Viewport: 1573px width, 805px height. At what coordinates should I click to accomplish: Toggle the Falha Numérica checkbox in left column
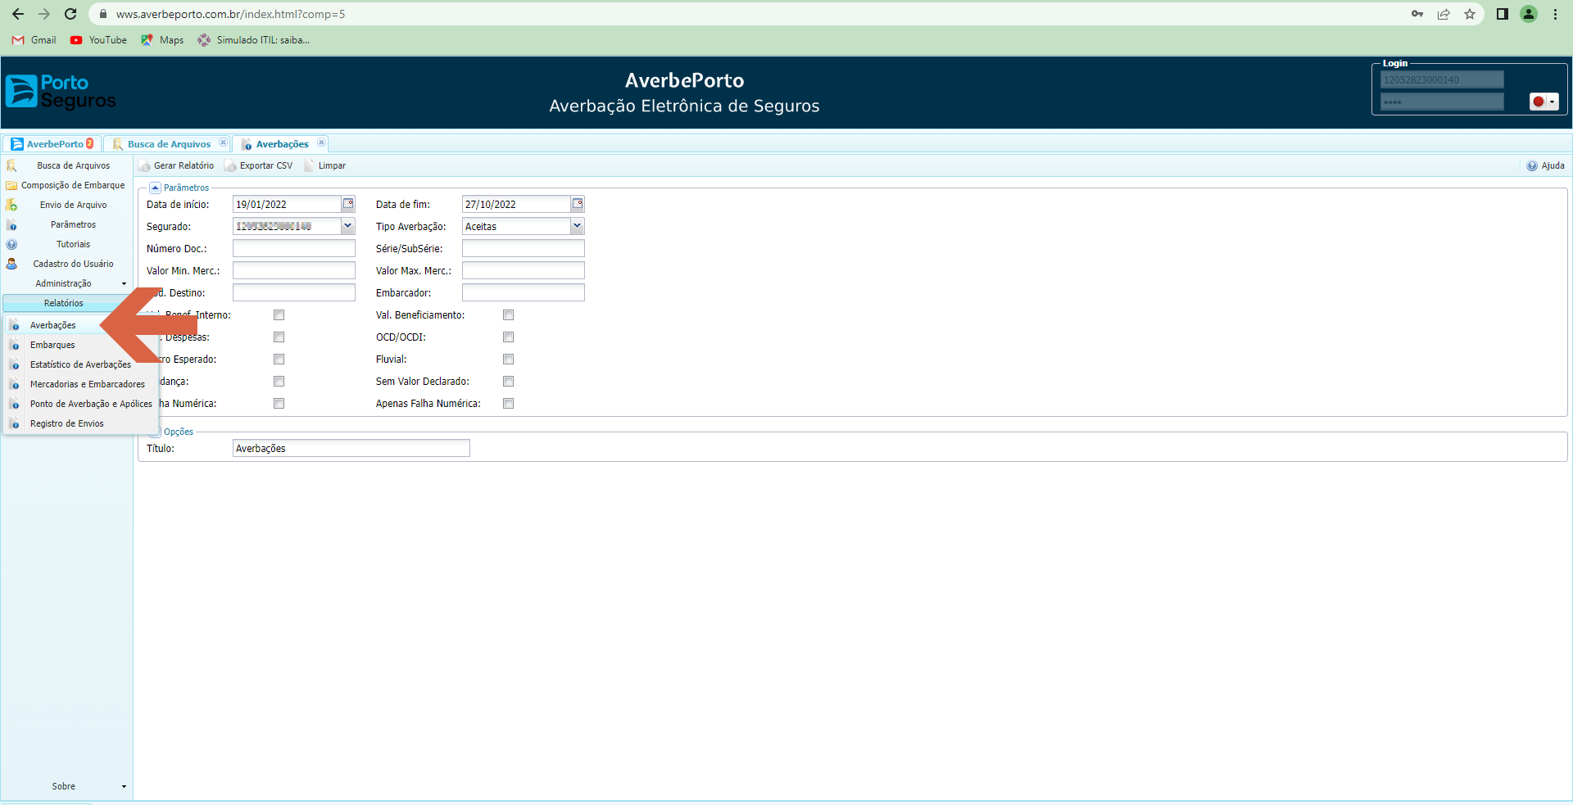[279, 404]
